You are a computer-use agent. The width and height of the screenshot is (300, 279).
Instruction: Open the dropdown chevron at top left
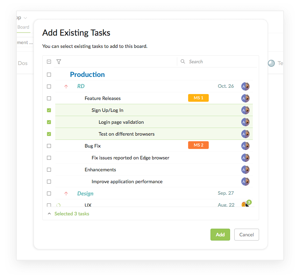click(x=25, y=18)
